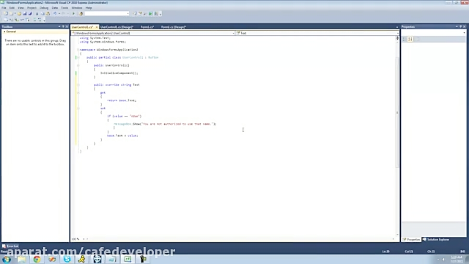Image resolution: width=469 pixels, height=264 pixels.
Task: Switch to Solution Explorer tab
Action: (436, 239)
